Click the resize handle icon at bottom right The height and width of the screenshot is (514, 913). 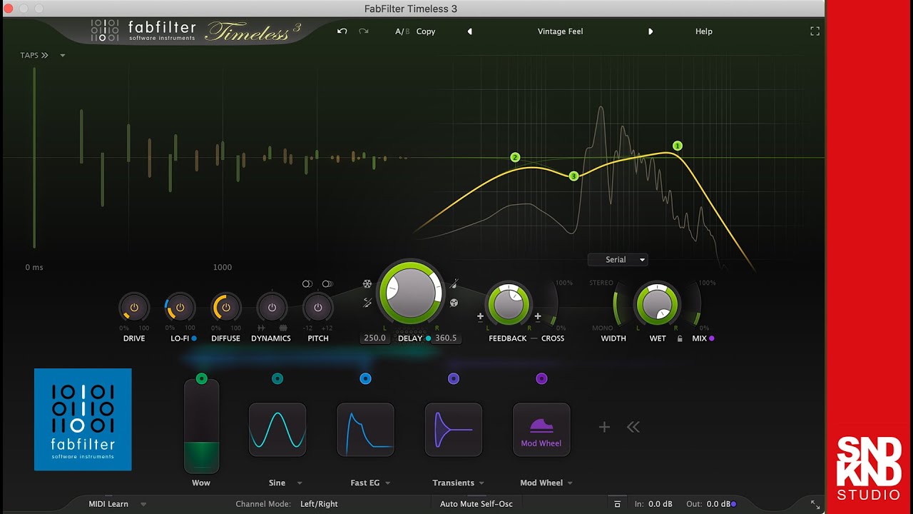pos(815,504)
